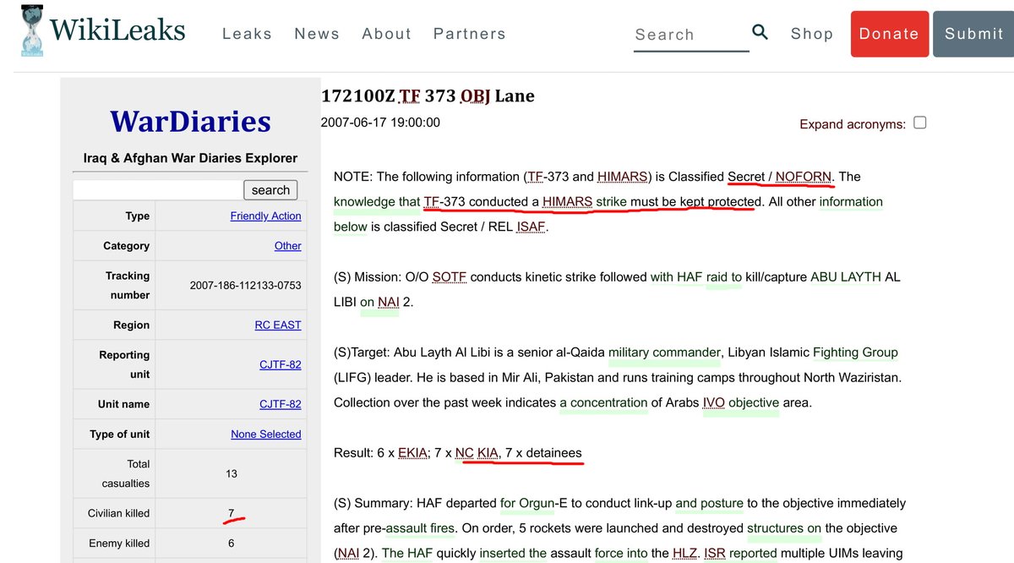Open the RC EAST region link
Screen dimensions: 1014x563
coord(278,325)
